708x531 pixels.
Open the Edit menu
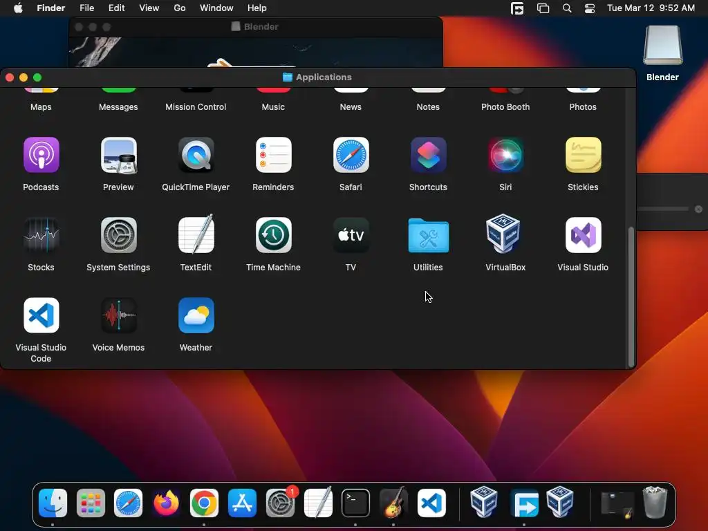coord(116,8)
